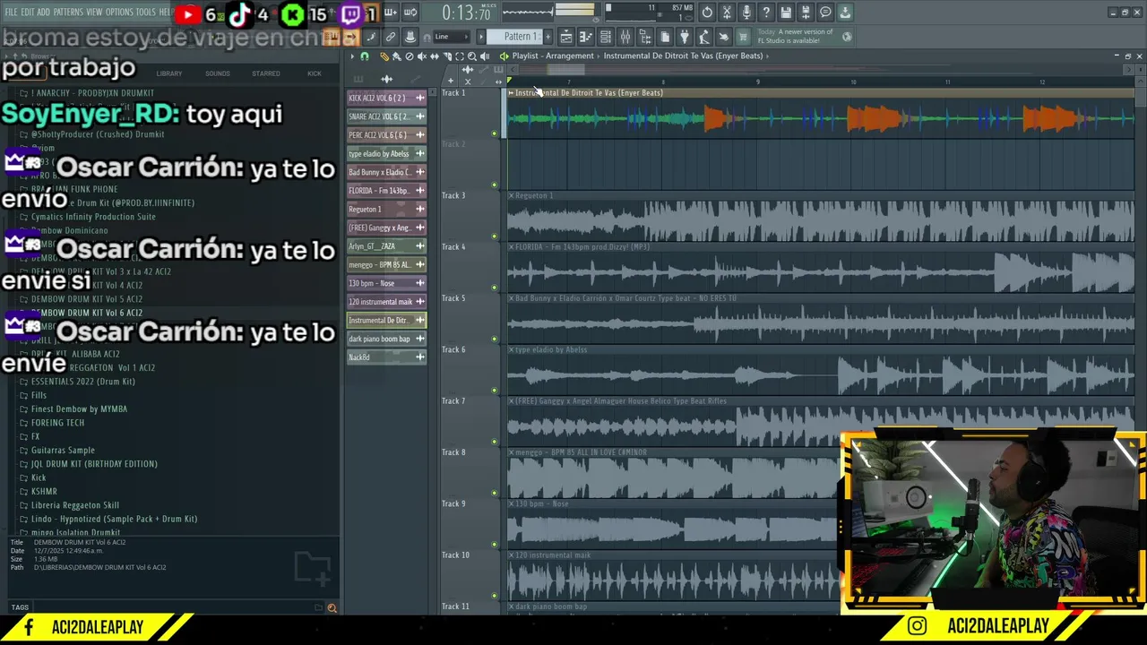Mute Track 5 with its green LED
This screenshot has height=645, width=1147.
tap(494, 340)
